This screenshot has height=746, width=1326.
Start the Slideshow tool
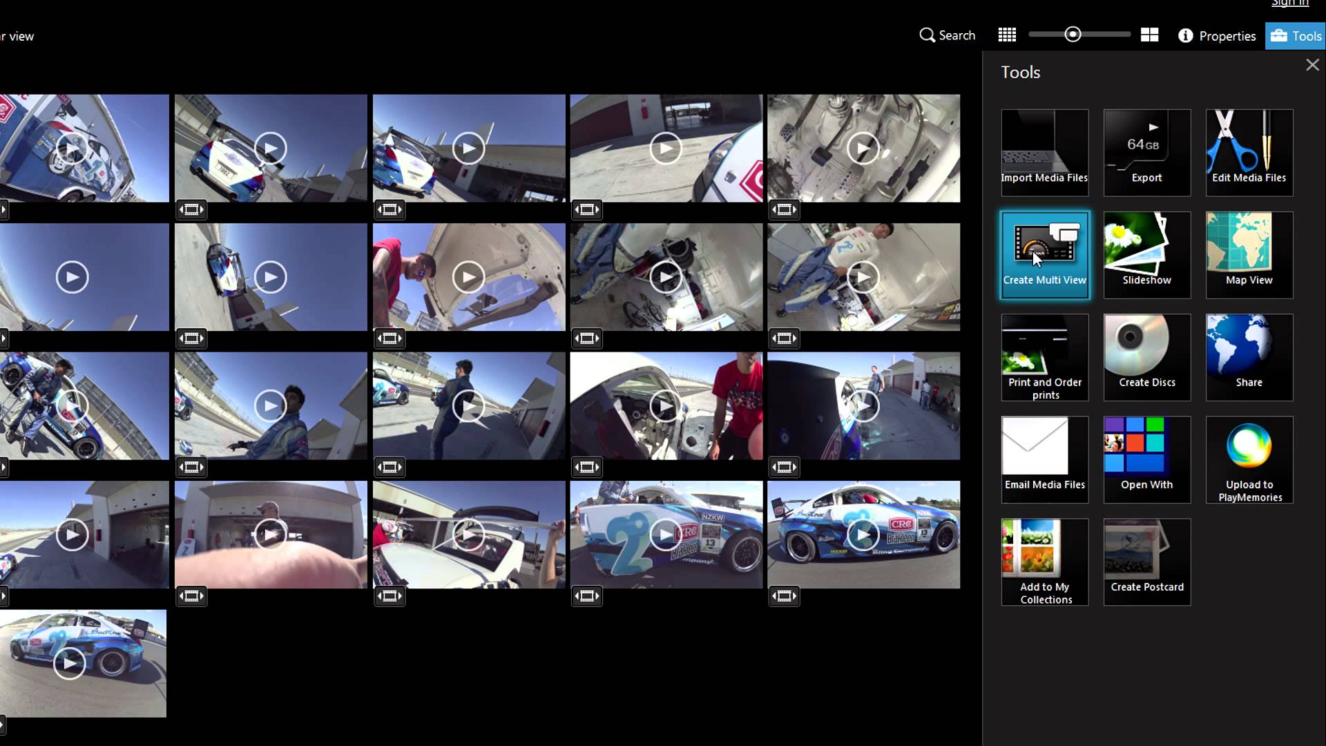pyautogui.click(x=1146, y=254)
